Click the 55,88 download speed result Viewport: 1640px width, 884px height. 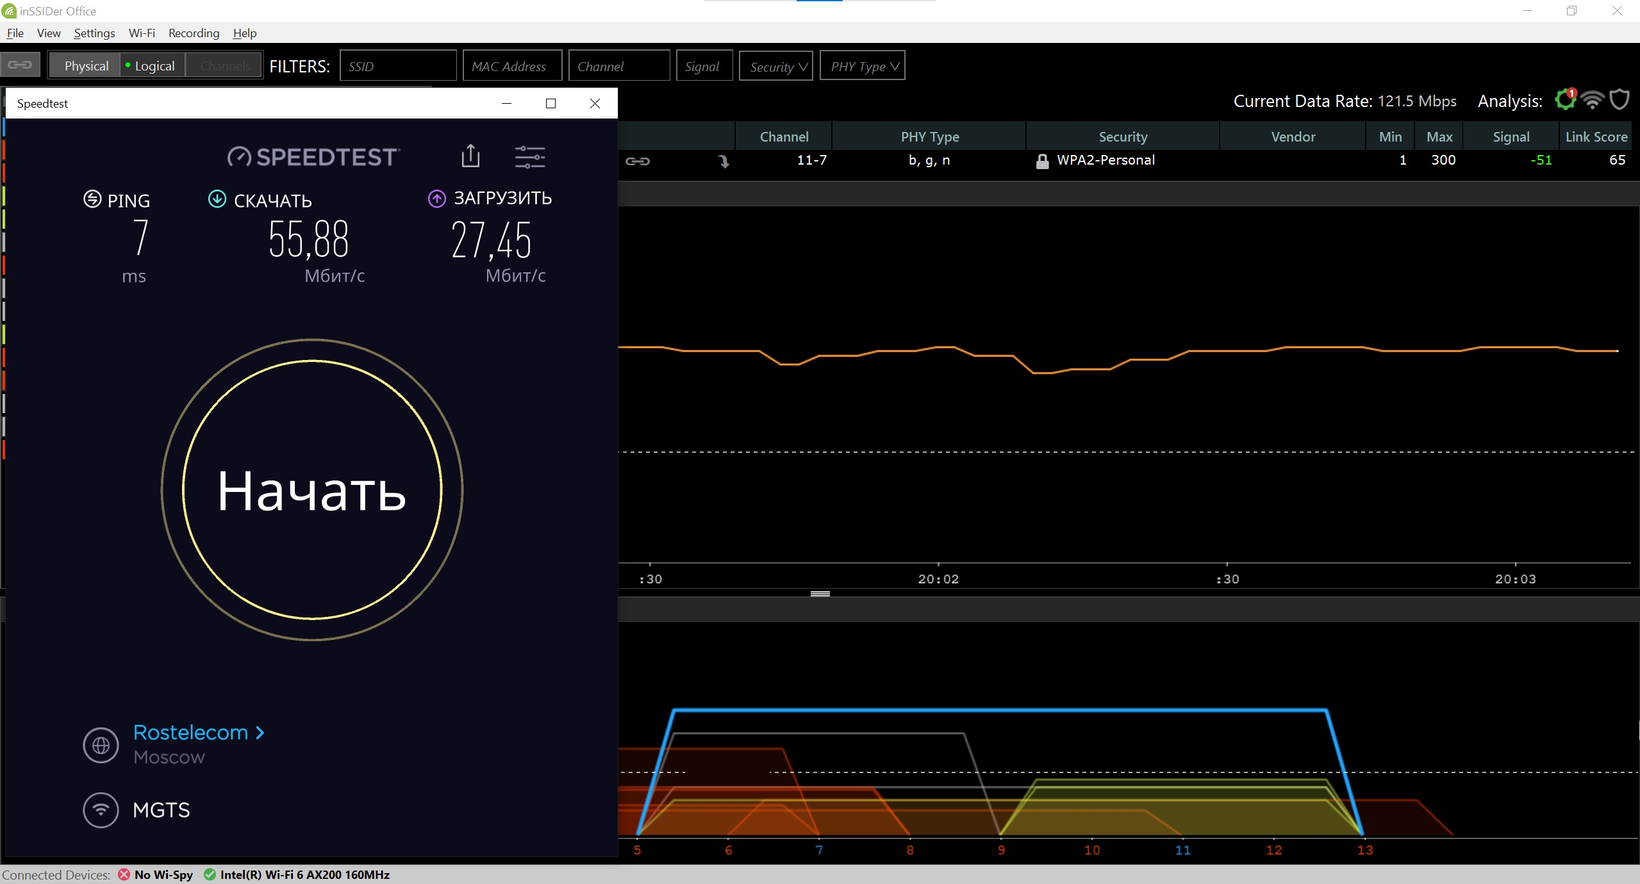point(309,240)
